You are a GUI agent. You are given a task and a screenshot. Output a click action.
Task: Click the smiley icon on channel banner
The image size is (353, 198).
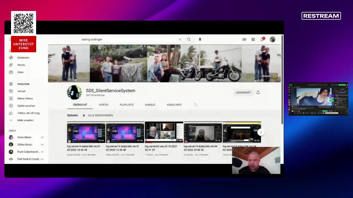(275, 76)
